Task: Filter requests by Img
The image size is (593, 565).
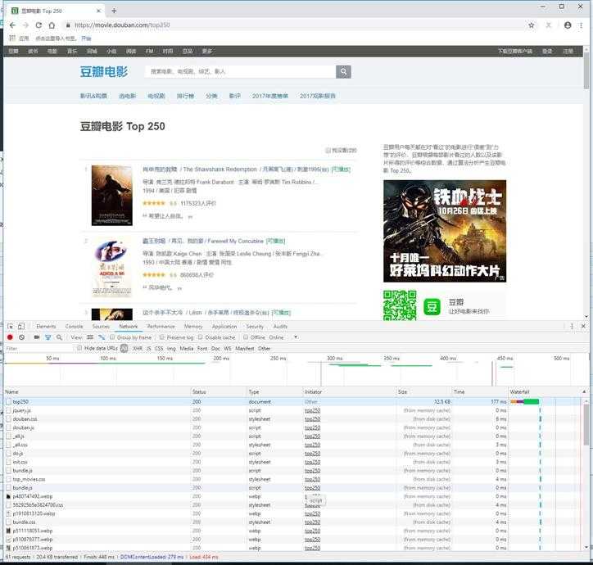Action: [171, 348]
